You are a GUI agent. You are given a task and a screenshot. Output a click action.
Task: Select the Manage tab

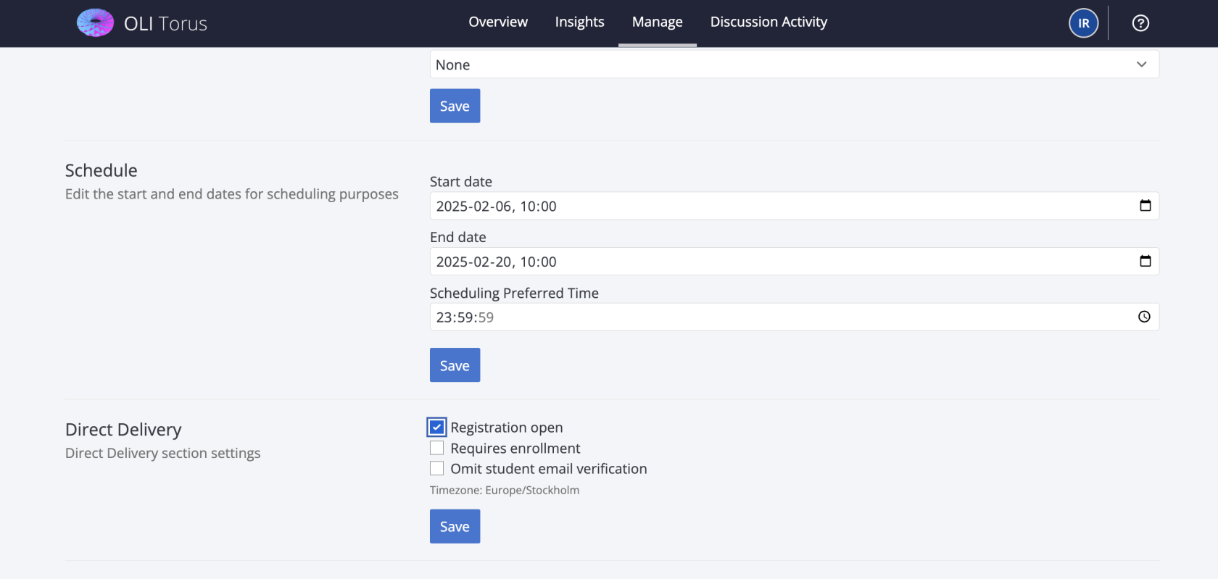coord(657,22)
